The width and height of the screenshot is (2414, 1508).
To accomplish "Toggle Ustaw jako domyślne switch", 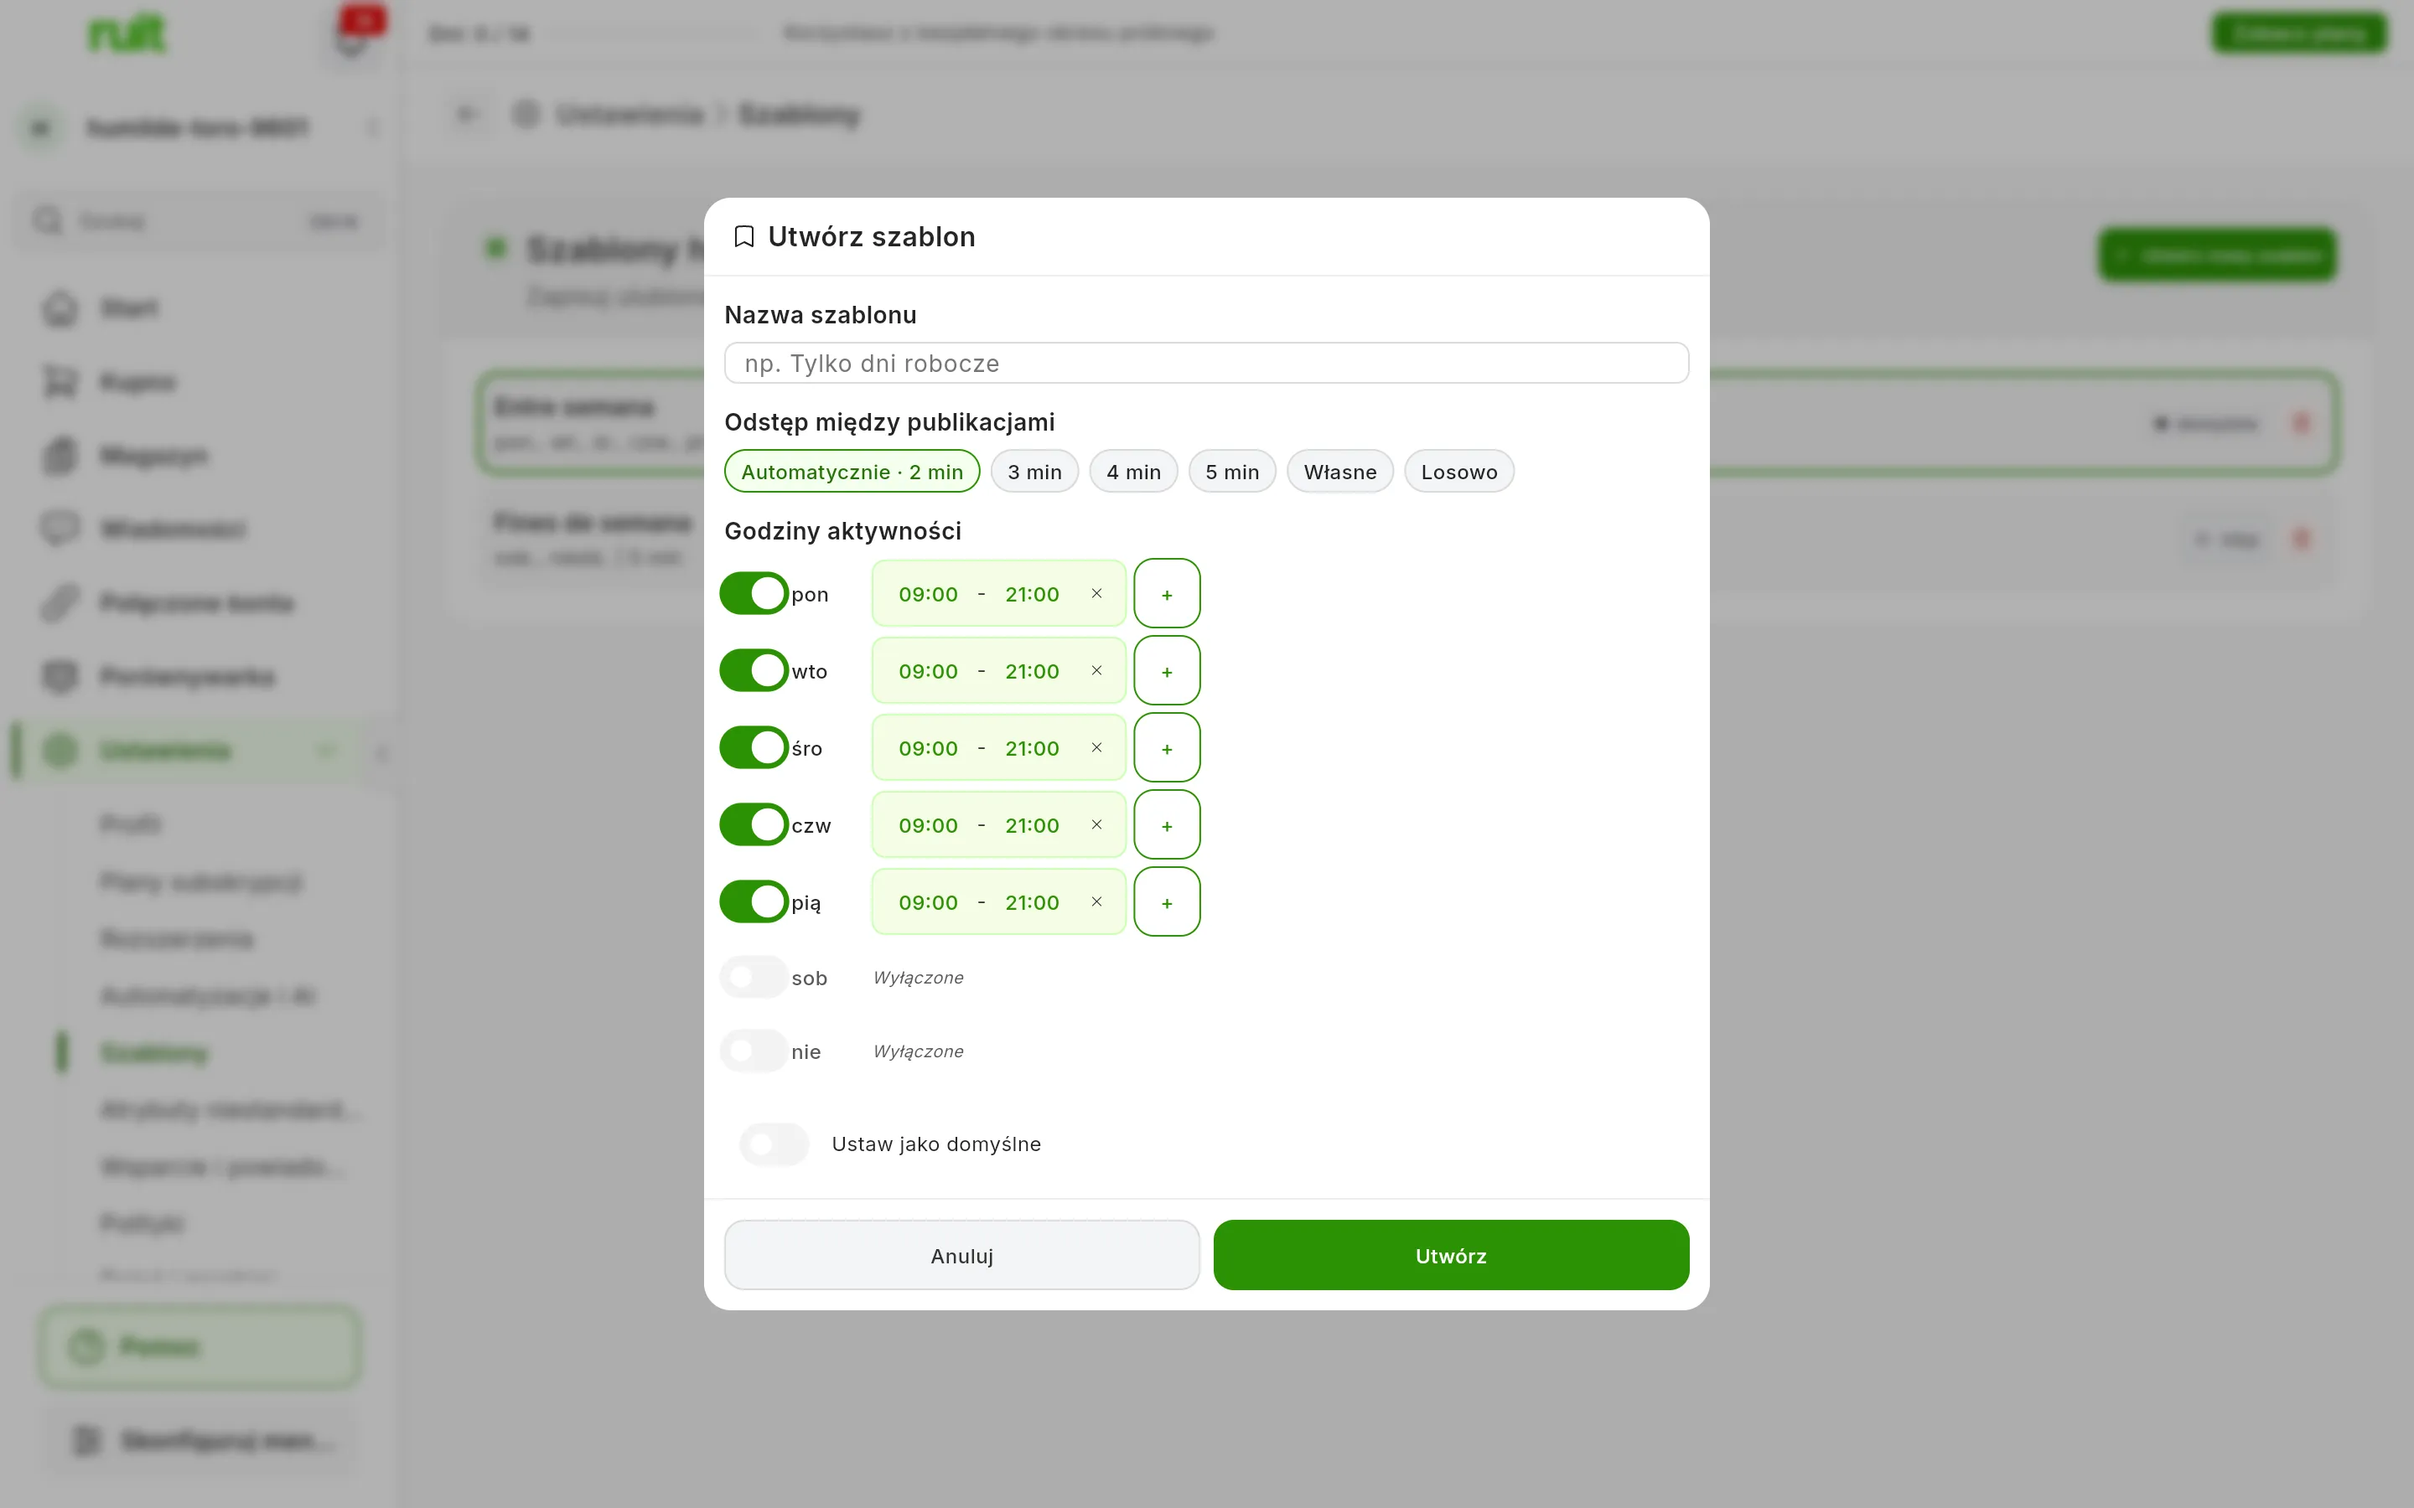I will 774,1144.
